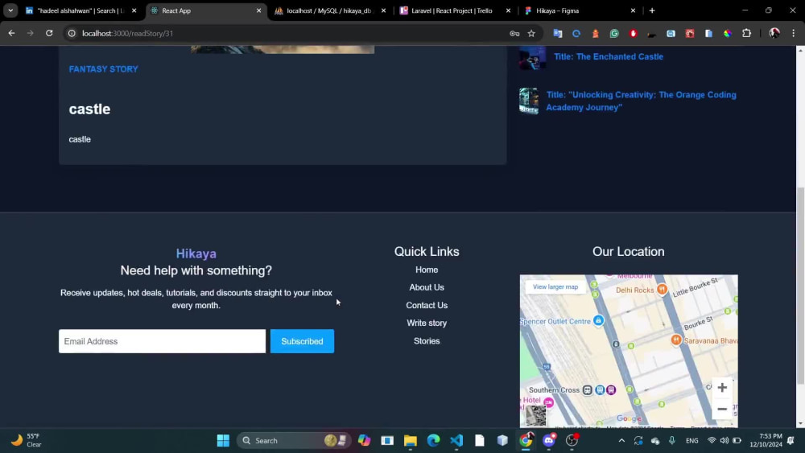This screenshot has height=453, width=805.
Task: Zoom in on the map
Action: point(722,387)
